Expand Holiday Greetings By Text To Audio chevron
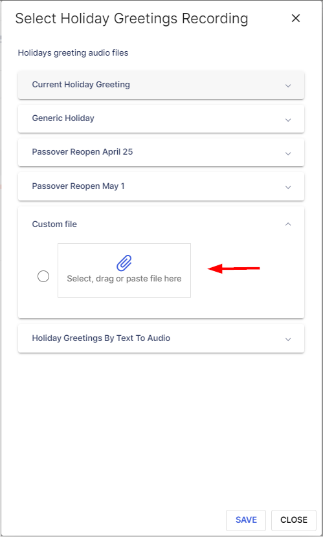Image resolution: width=323 pixels, height=537 pixels. click(288, 339)
